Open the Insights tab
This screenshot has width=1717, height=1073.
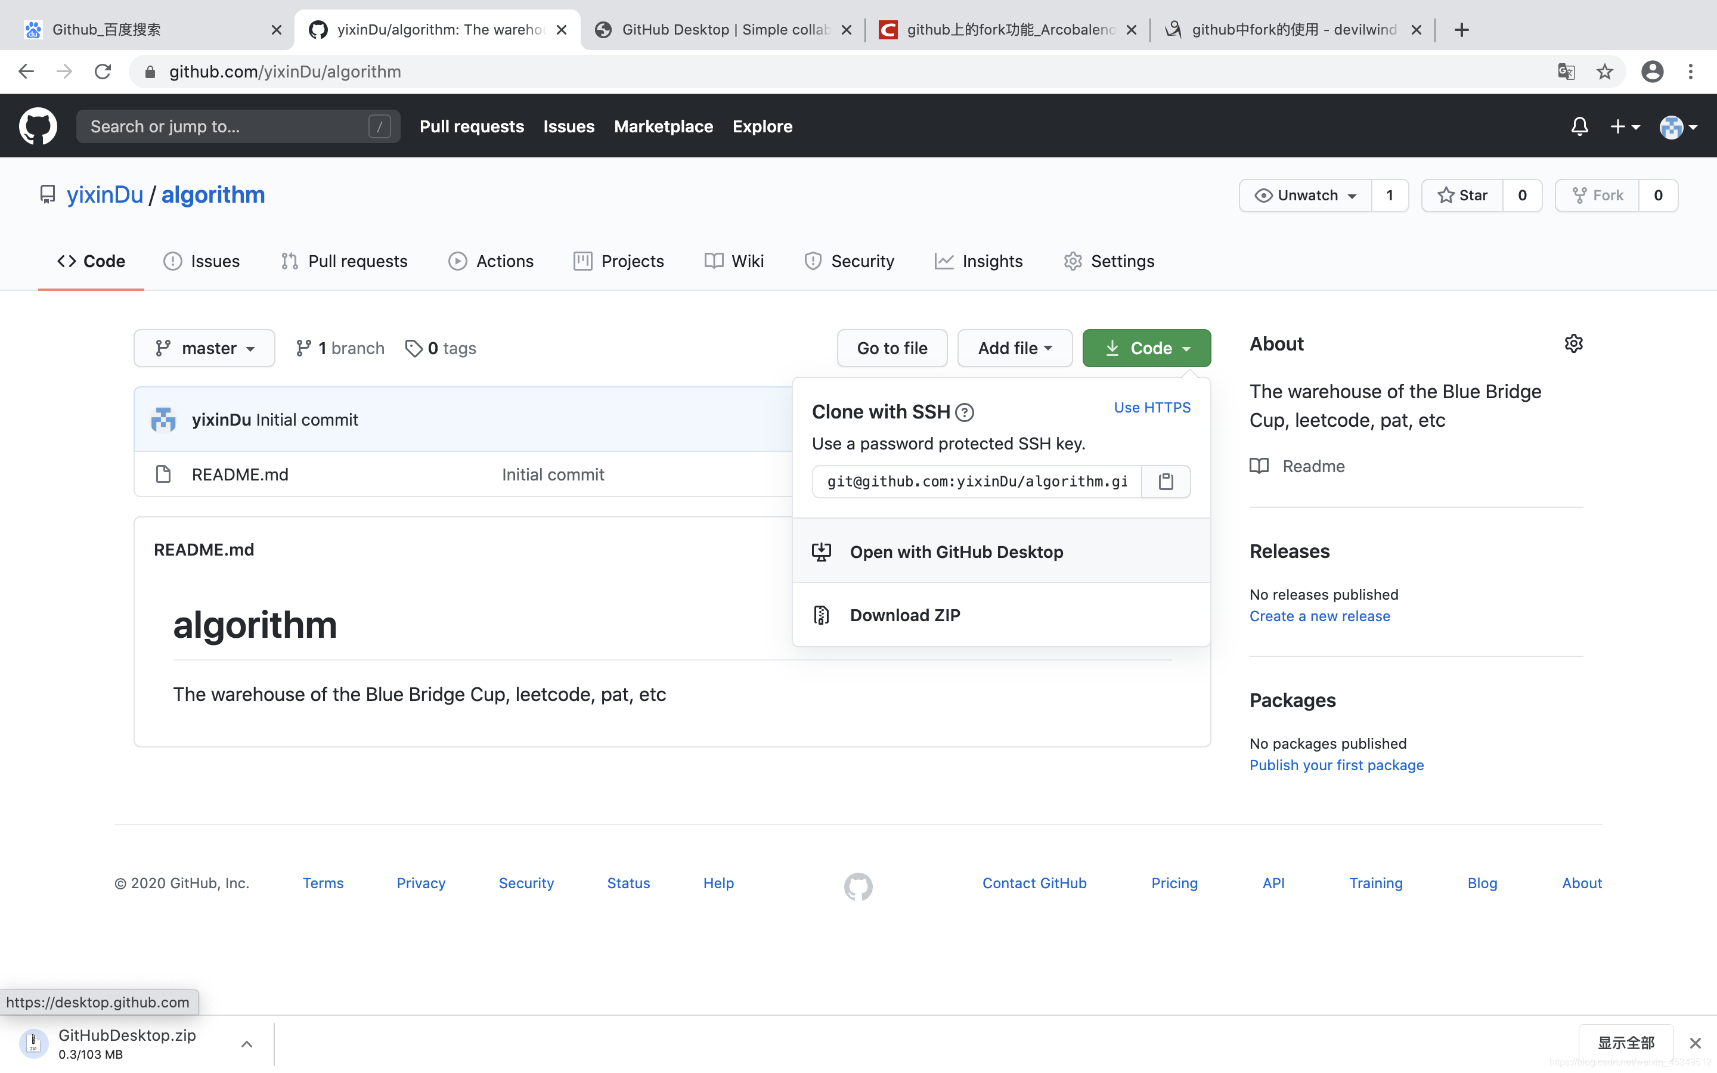coord(978,261)
